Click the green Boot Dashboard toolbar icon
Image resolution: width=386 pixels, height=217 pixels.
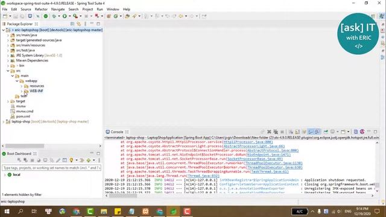(x=46, y=16)
